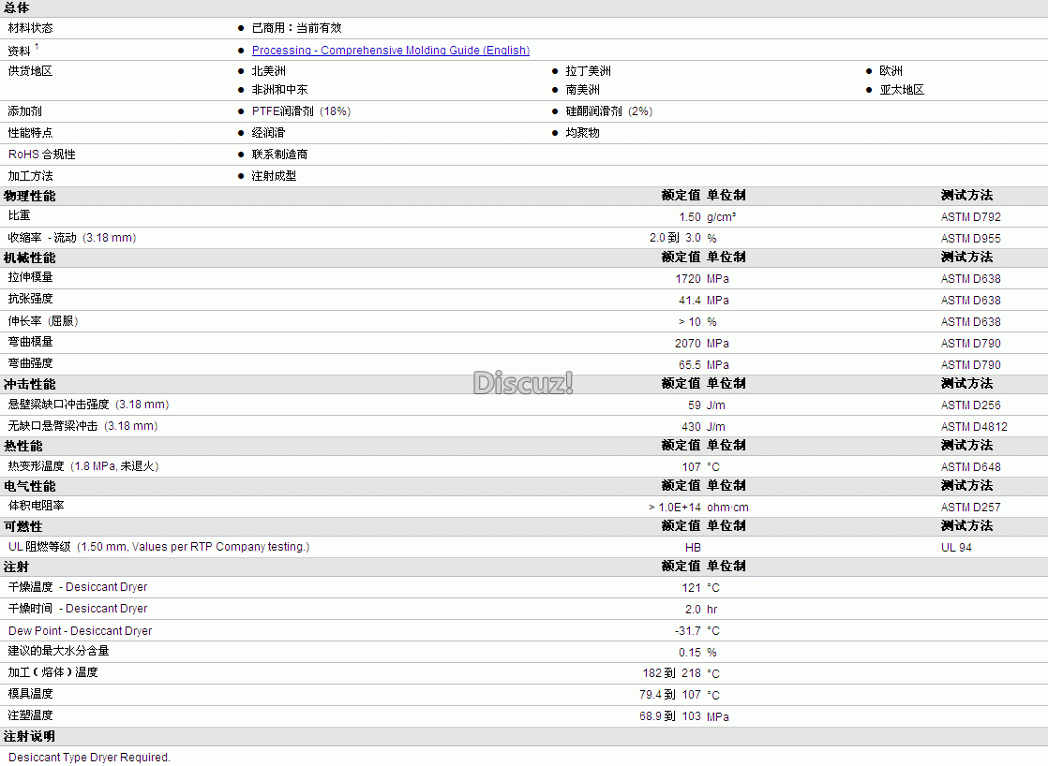The width and height of the screenshot is (1048, 766).
Task: Select the 供货地区 row label
Action: click(x=30, y=71)
